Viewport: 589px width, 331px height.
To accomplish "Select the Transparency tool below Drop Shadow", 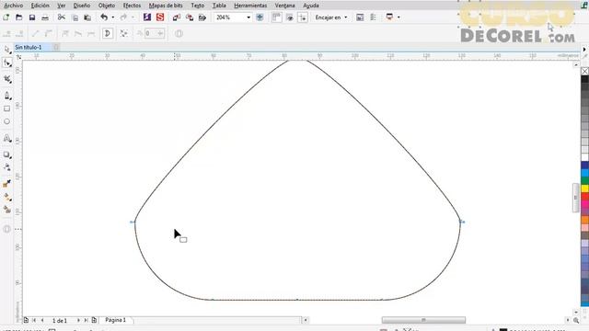I will (x=6, y=167).
